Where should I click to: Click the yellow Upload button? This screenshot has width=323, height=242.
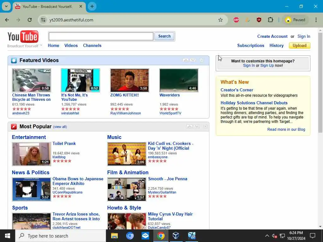pyautogui.click(x=300, y=45)
